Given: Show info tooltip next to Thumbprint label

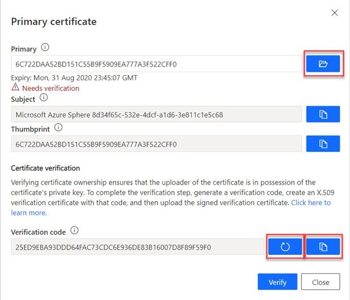Looking at the screenshot, I should [59, 128].
